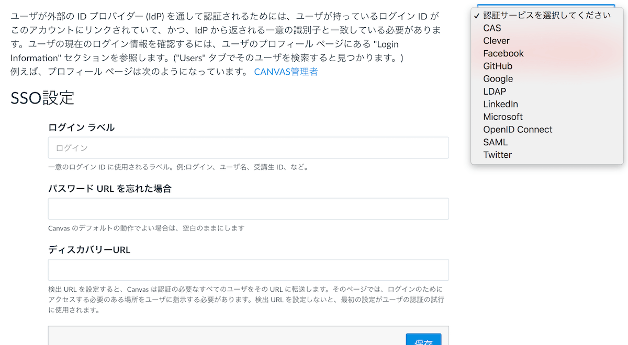Select GitHub as the identity provider
This screenshot has width=628, height=345.
[x=499, y=66]
